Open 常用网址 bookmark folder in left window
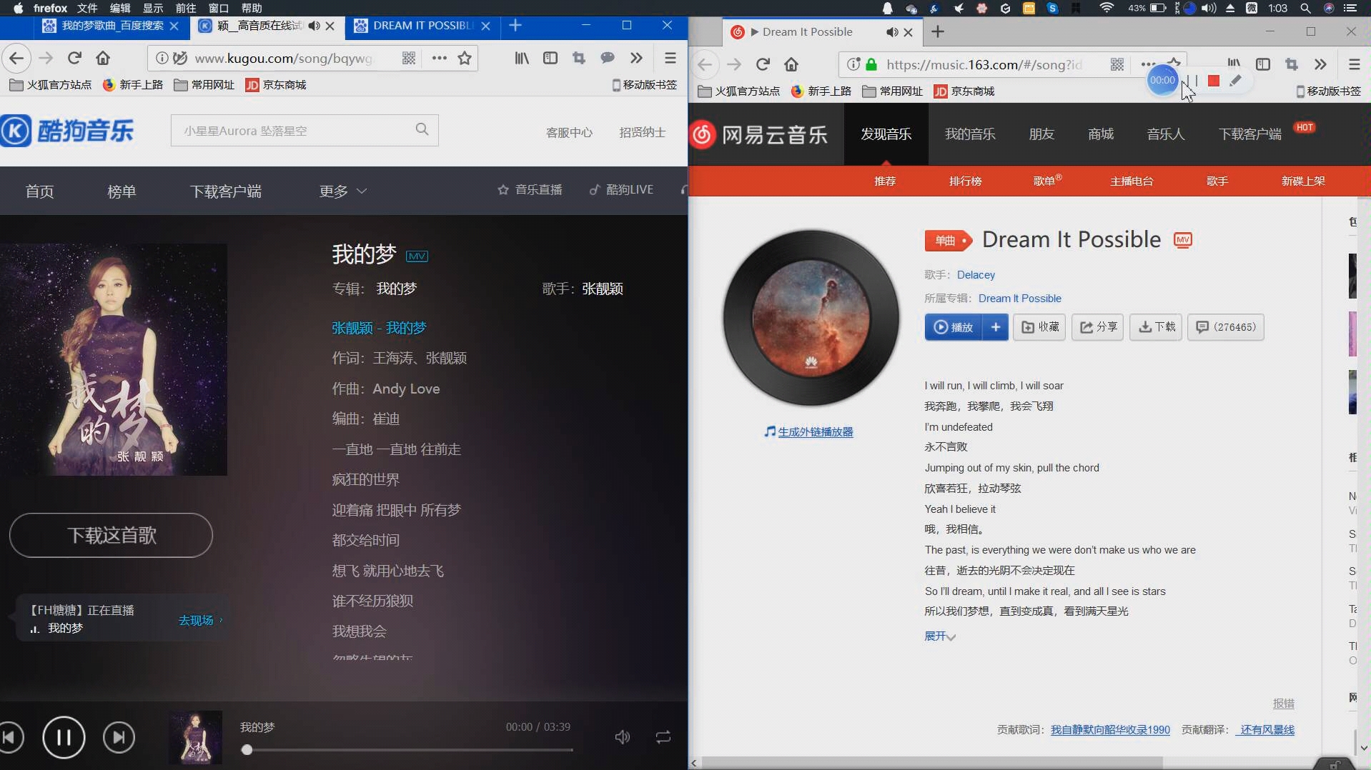This screenshot has width=1371, height=770. (x=204, y=84)
